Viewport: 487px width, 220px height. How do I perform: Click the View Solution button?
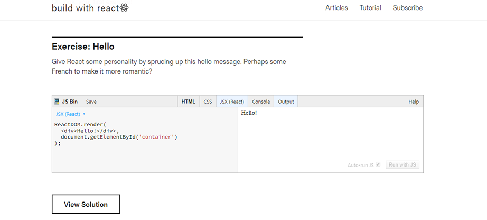point(86,204)
